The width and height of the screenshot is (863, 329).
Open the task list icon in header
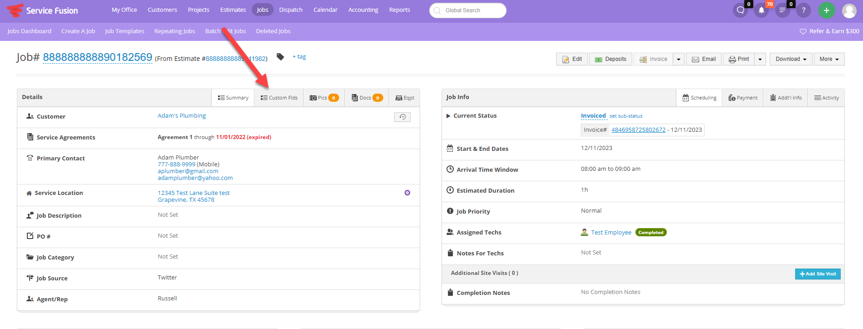click(x=782, y=10)
